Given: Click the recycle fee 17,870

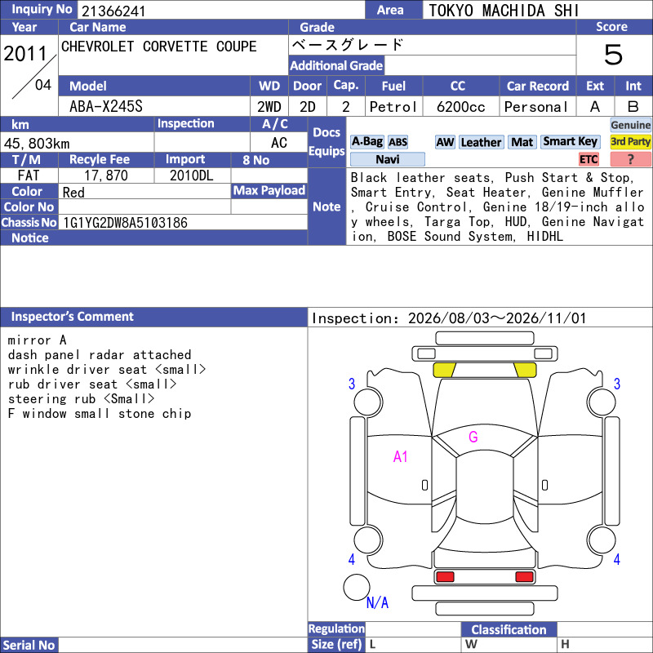Looking at the screenshot, I should coord(106,175).
